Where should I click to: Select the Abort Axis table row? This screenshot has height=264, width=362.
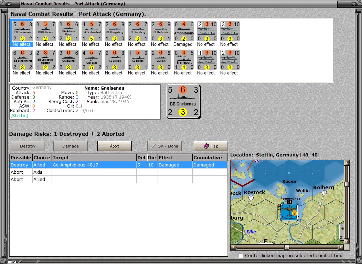(119, 172)
